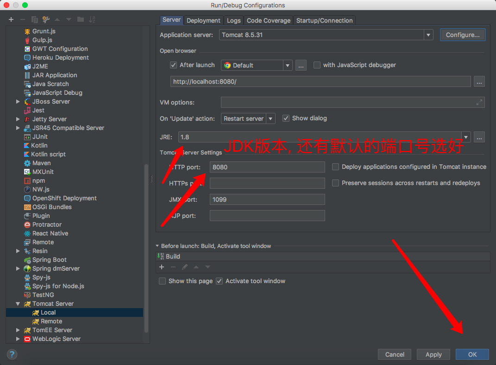Click the Create New Folder icon

pos(81,19)
